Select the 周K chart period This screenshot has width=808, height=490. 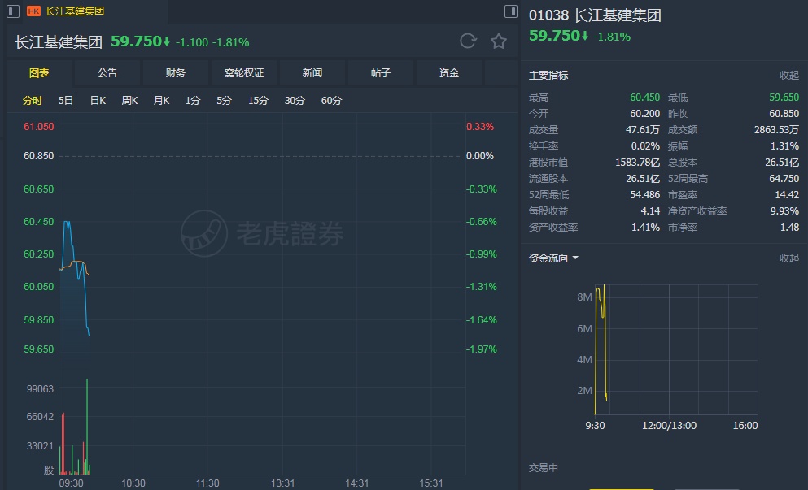pyautogui.click(x=129, y=101)
